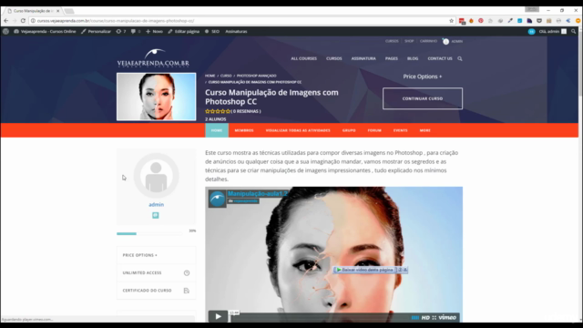Open the admin bar search magnifier
Image resolution: width=583 pixels, height=328 pixels.
pos(573,32)
